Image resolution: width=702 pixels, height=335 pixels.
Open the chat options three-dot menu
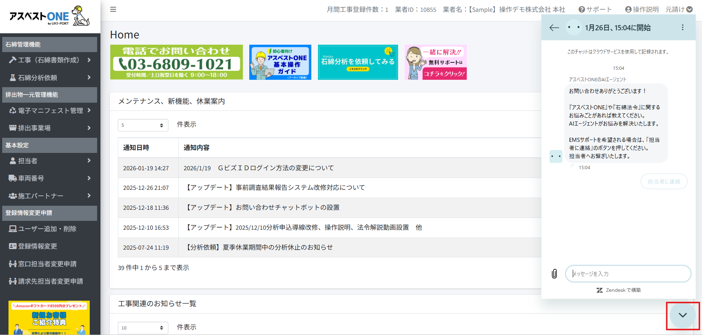tap(682, 27)
